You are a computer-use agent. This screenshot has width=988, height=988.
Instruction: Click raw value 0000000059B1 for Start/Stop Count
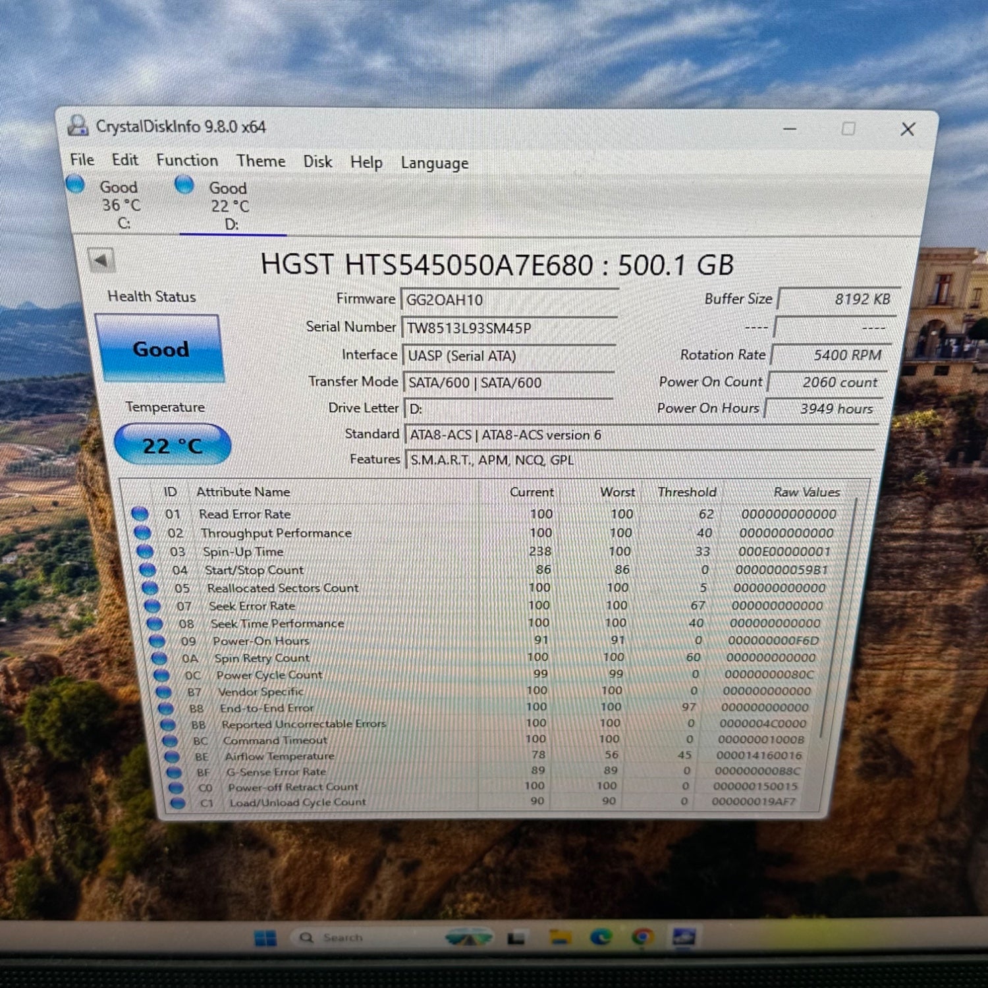pyautogui.click(x=782, y=570)
